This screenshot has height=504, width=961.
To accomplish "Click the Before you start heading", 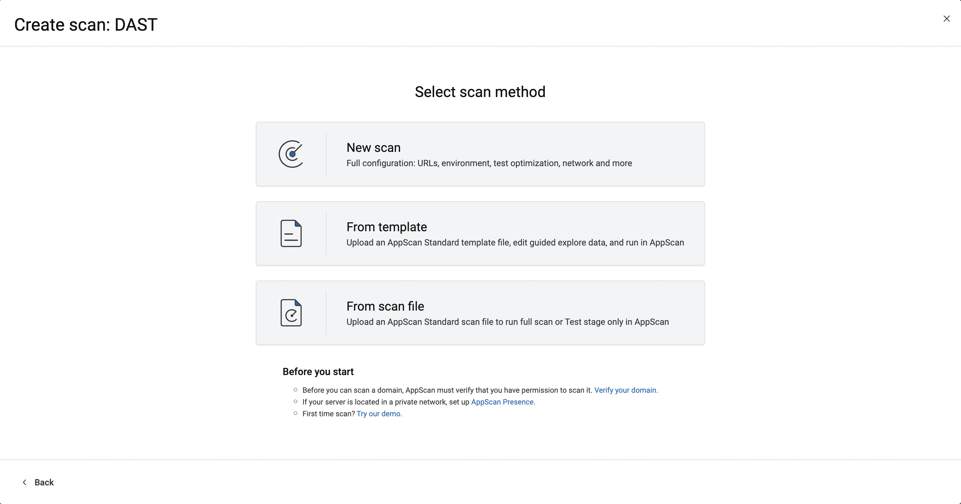I will coord(318,371).
